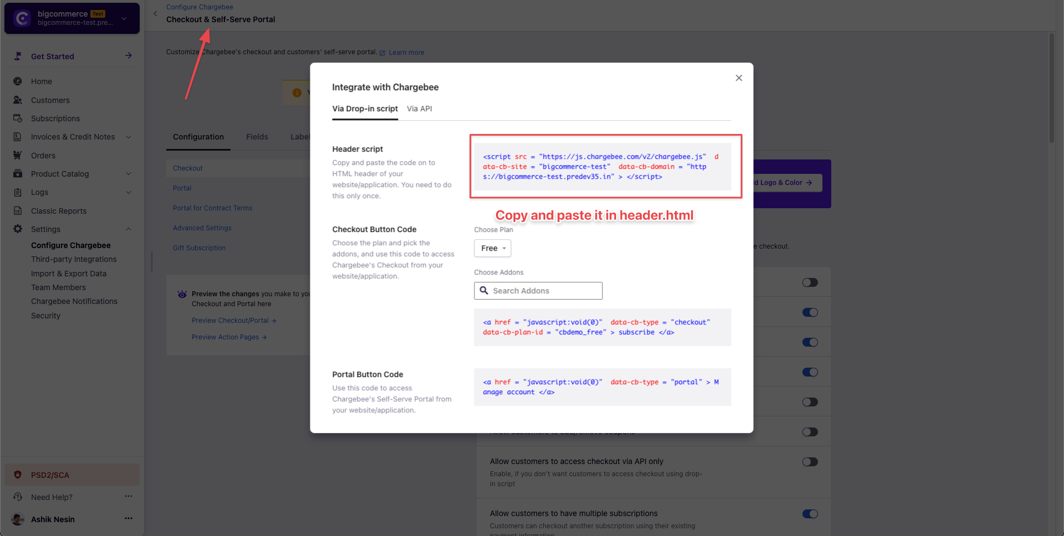1064x536 pixels.
Task: Expand the bigcommerce site switcher chevron
Action: tap(124, 18)
